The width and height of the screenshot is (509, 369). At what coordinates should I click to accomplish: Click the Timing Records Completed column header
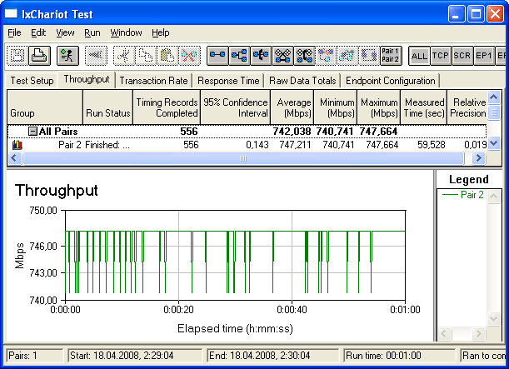[x=167, y=107]
